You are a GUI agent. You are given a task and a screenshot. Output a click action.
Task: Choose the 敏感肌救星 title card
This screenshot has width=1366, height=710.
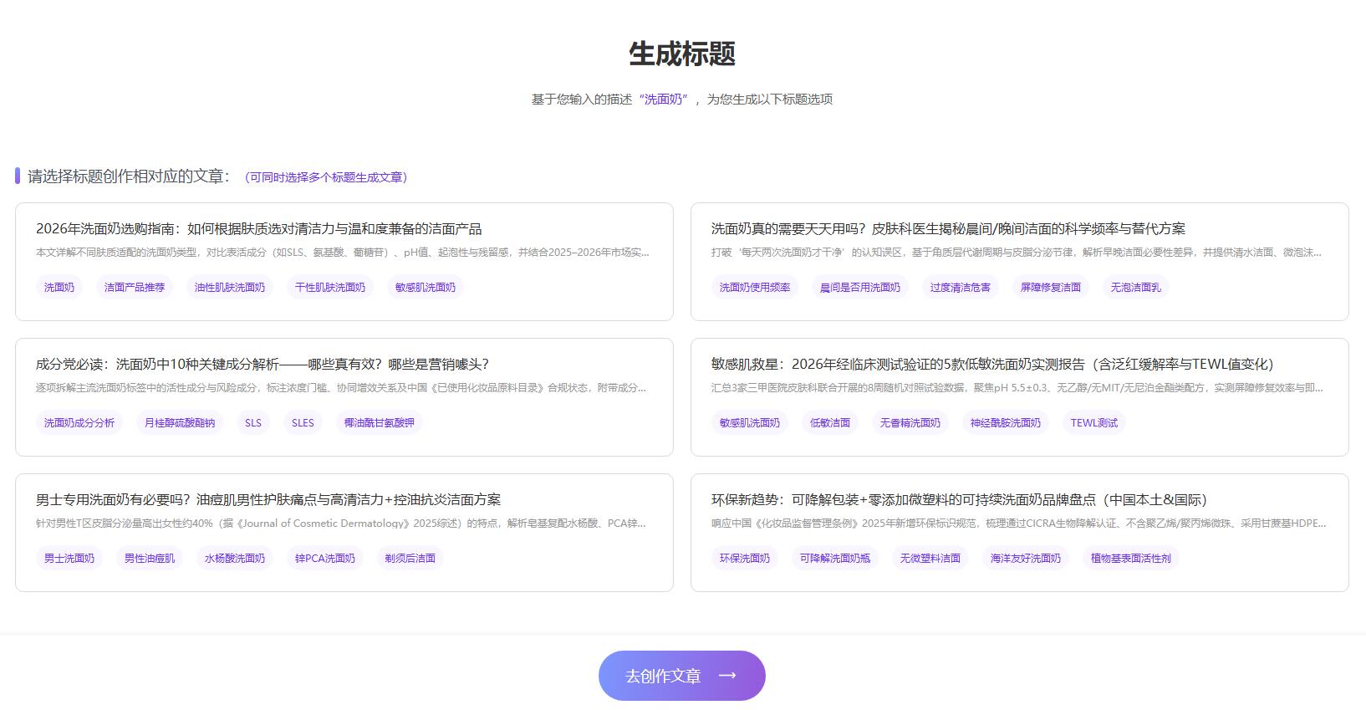tap(1020, 397)
